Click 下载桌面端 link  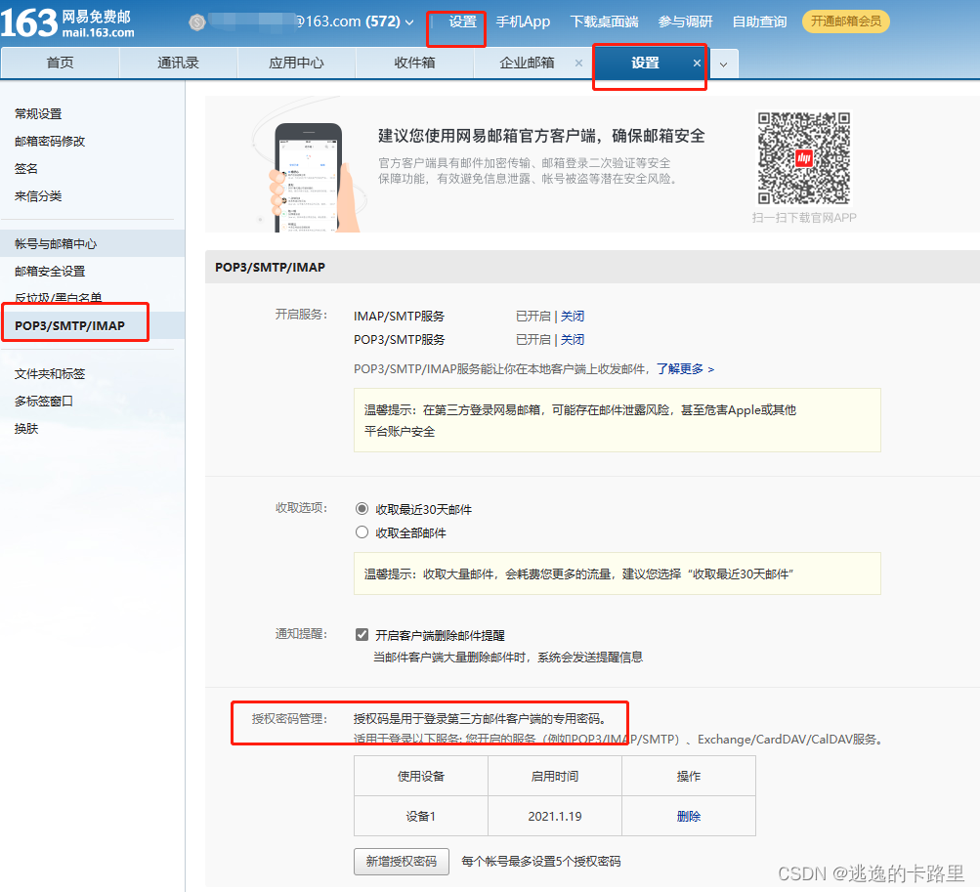(x=605, y=21)
